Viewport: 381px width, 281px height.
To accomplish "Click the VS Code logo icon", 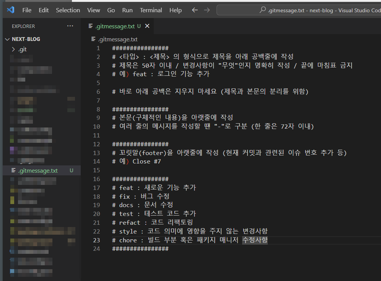I will (x=10, y=10).
